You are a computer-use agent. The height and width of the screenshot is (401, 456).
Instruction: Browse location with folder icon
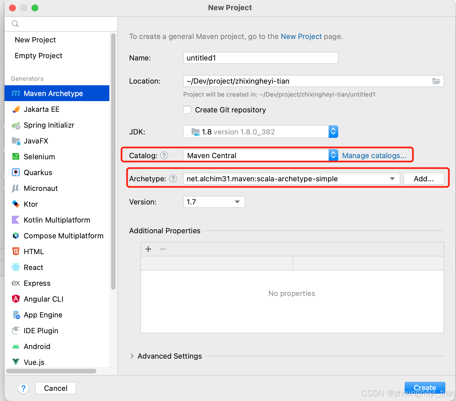click(x=436, y=81)
